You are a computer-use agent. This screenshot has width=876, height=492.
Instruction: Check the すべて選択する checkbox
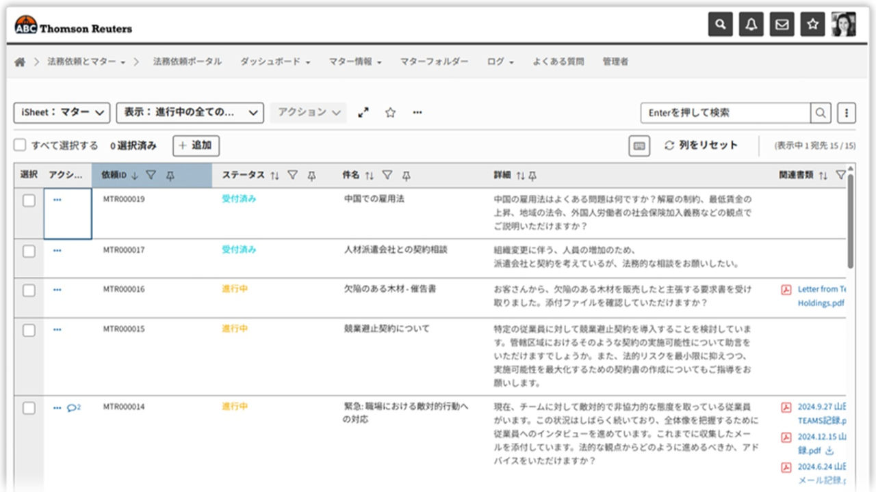(x=19, y=145)
